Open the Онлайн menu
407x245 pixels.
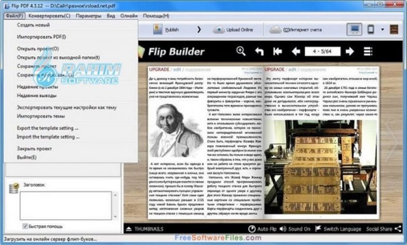pos(129,16)
